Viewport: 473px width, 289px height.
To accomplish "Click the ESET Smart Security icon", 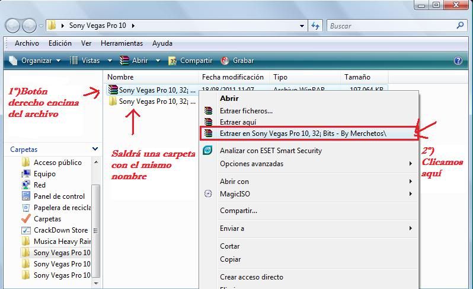I will pyautogui.click(x=207, y=150).
